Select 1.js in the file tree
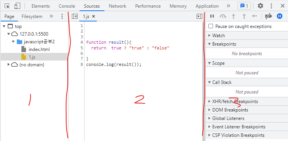The image size is (288, 141). tap(32, 57)
